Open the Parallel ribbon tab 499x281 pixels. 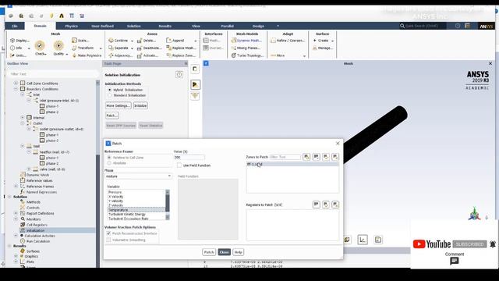(x=227, y=26)
